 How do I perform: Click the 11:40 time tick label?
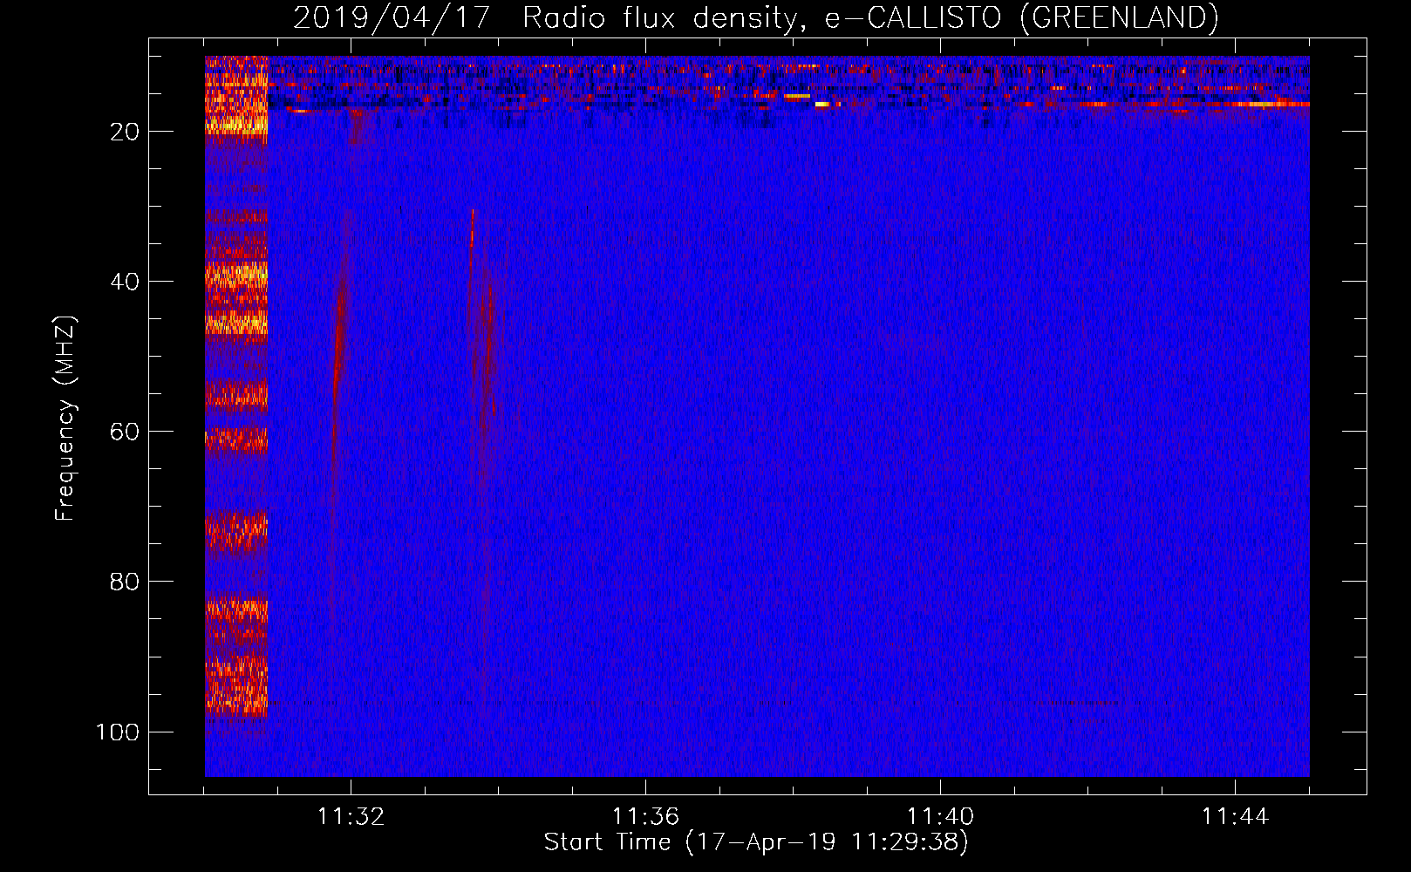940,816
